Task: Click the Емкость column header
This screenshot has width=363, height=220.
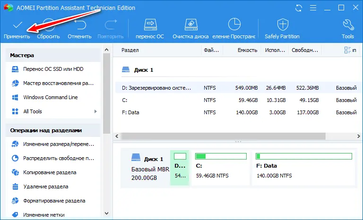Action: pos(248,50)
